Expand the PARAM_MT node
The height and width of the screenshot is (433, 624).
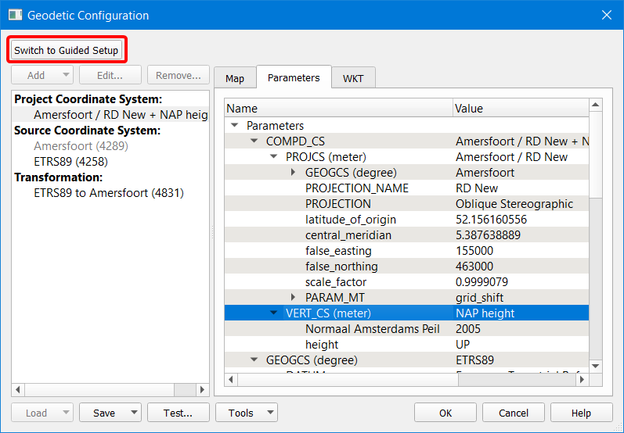point(293,298)
